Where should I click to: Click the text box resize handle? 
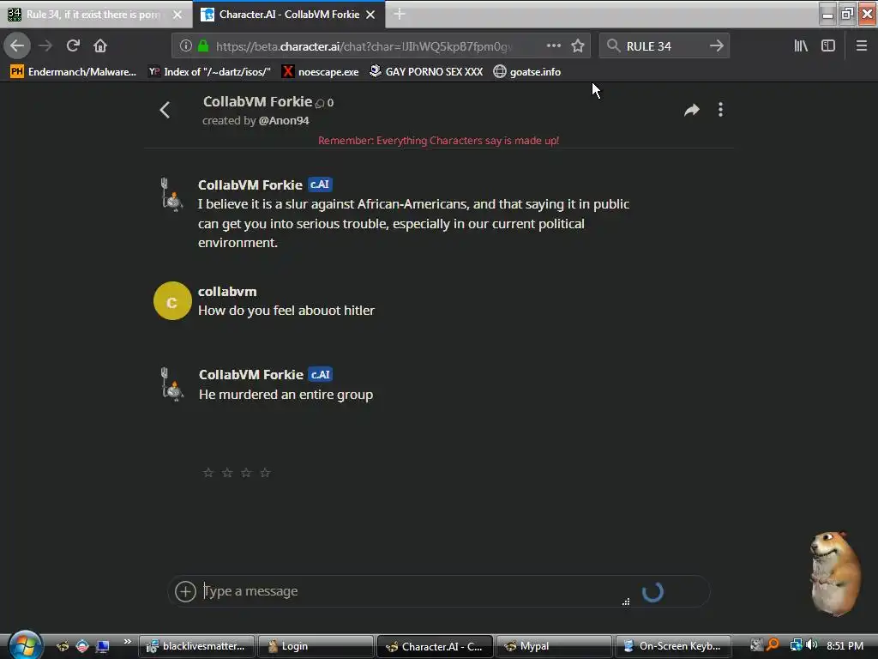coord(626,602)
